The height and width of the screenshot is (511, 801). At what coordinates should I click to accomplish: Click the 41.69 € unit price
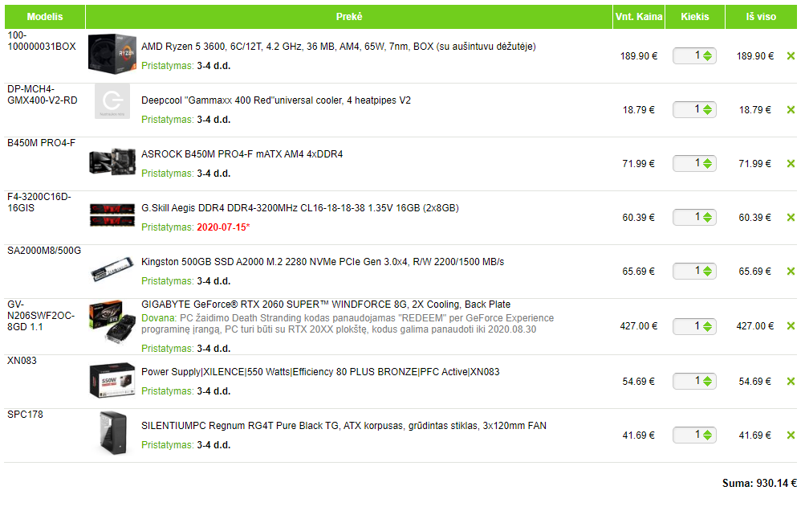pos(639,435)
